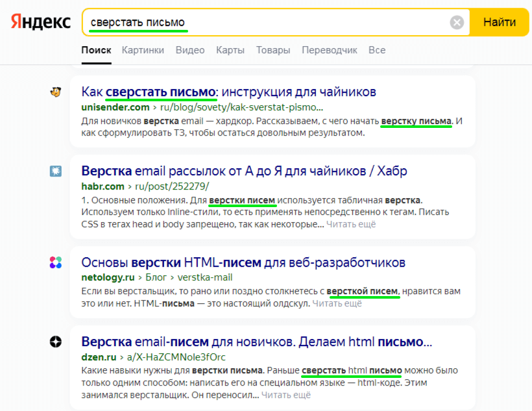The width and height of the screenshot is (532, 411).
Task: Click snippet text '1. Основные положения'
Action: [134, 201]
